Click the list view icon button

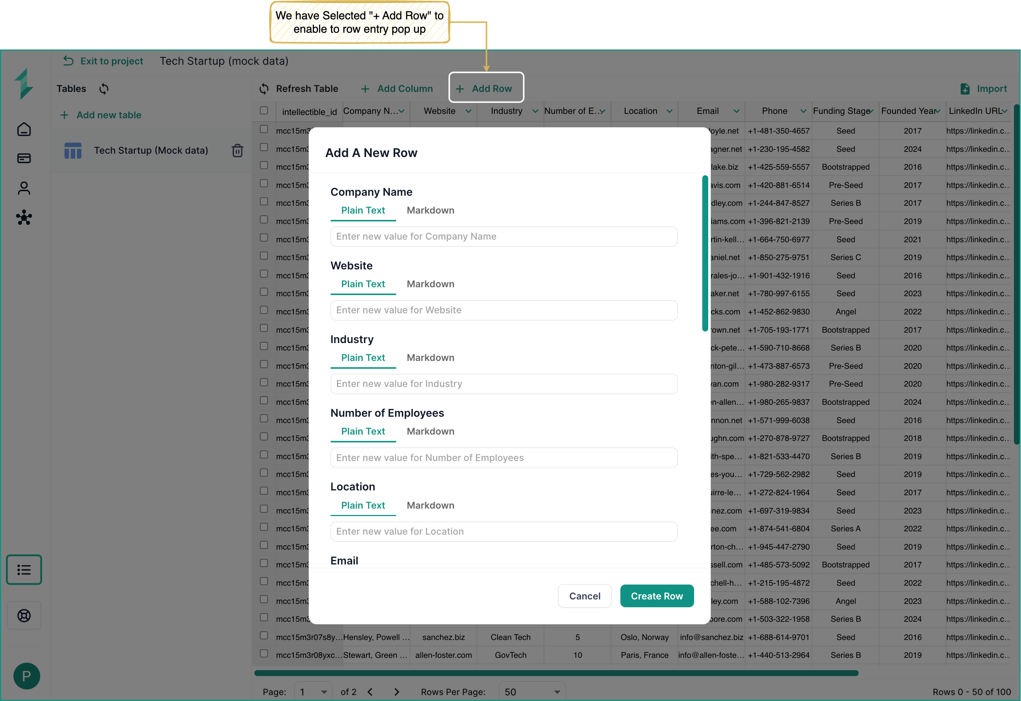pyautogui.click(x=24, y=570)
